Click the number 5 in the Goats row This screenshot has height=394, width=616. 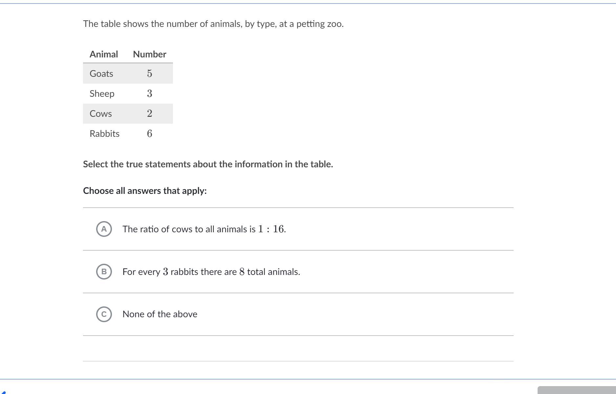click(x=150, y=73)
